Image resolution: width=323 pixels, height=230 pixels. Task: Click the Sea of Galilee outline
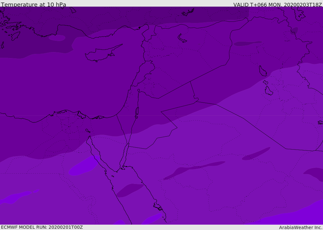[x=138, y=91]
